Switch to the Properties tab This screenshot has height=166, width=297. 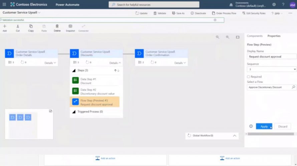pos(274,36)
